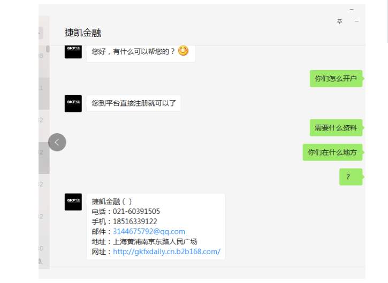
Task: Open the gkfxdaily.cn.b2b168.com website link
Action: pos(166,251)
